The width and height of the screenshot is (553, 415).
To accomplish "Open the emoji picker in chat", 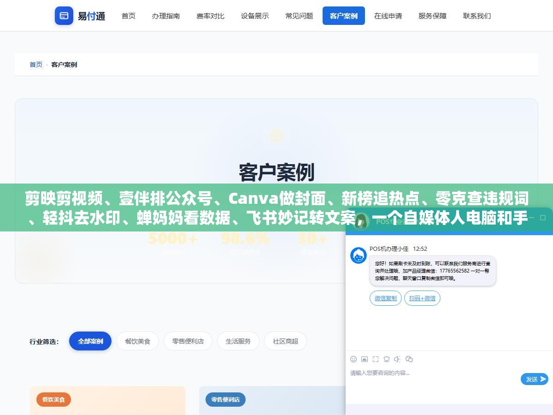I will [353, 359].
